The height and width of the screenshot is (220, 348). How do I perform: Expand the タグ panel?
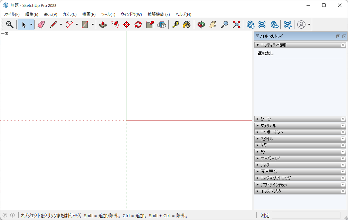[263, 145]
